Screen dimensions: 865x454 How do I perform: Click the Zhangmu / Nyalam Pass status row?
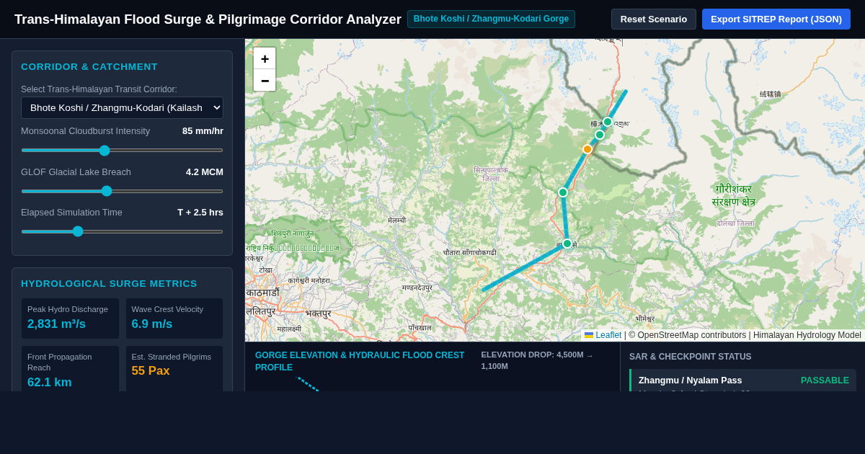click(743, 380)
